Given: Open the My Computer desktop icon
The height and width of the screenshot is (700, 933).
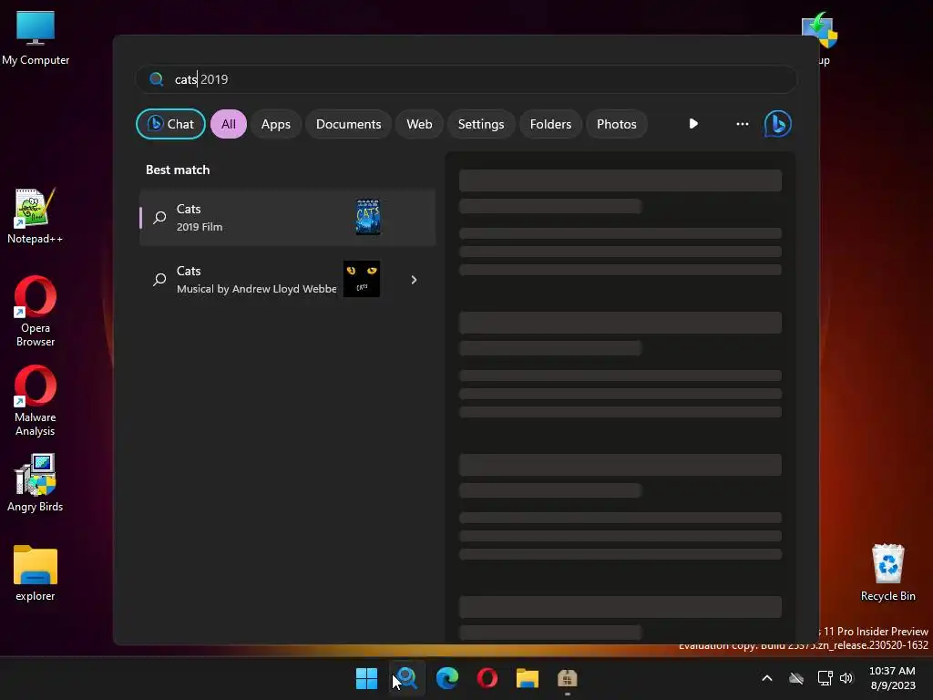Looking at the screenshot, I should 36,37.
